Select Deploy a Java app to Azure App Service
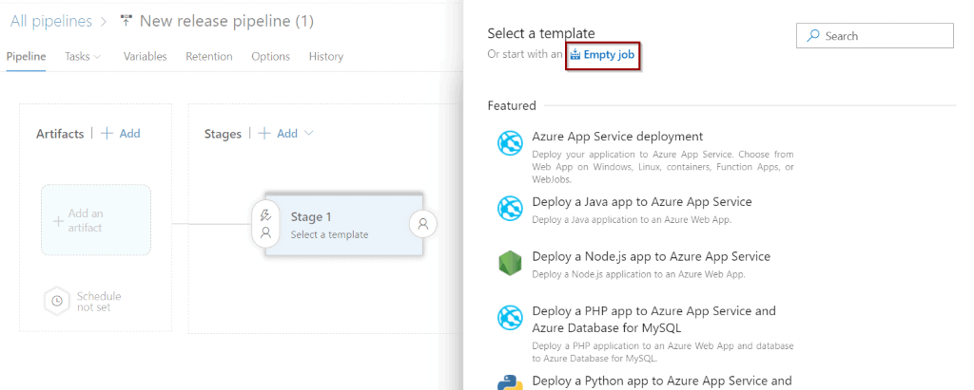The height and width of the screenshot is (390, 974). (642, 201)
